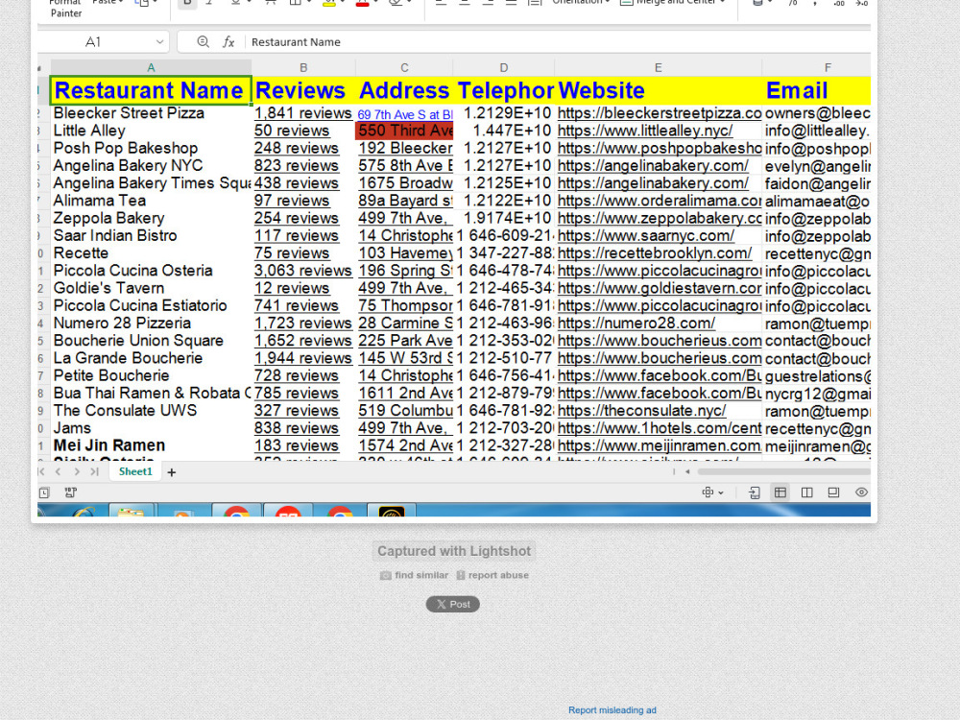
Task: Select the Mei Jin Ramen cell
Action: point(151,445)
